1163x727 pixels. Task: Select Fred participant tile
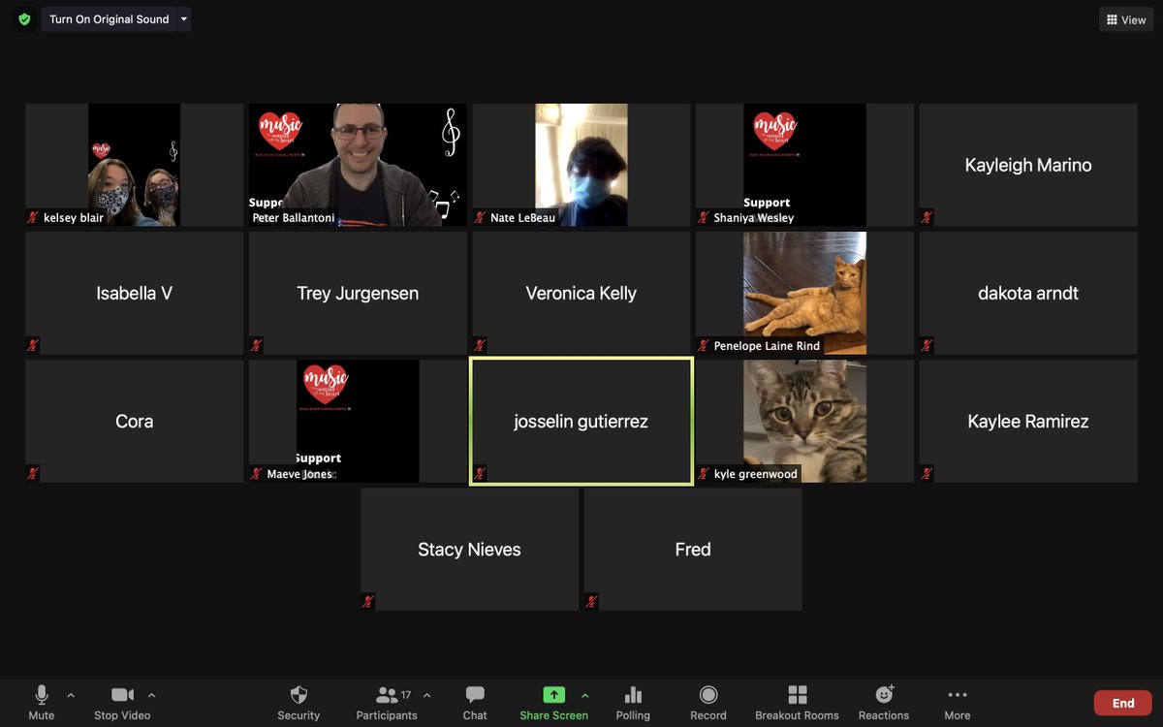pos(693,549)
